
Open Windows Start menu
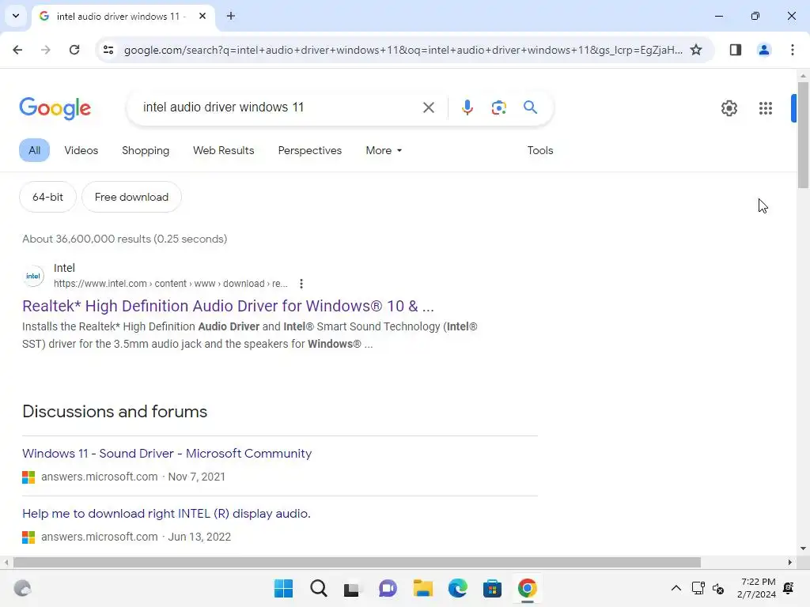pos(284,588)
